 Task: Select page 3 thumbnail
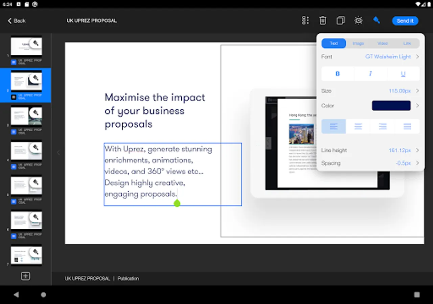(26, 116)
